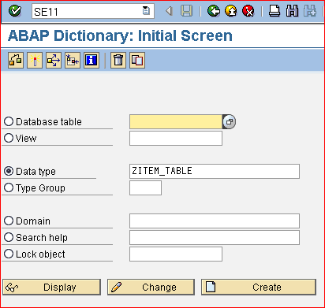Click the Lock object input field
This screenshot has width=325, height=308.
176,254
